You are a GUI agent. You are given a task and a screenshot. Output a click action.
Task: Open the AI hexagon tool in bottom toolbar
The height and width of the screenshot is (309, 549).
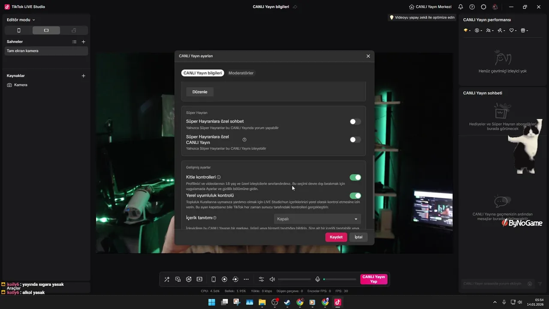(x=189, y=279)
